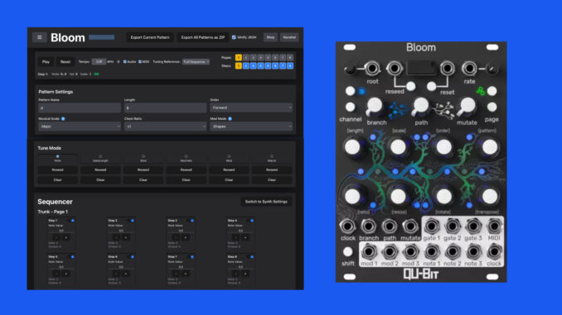Screen dimensions: 562x315
Task: Click the Length input field
Action: click(165, 107)
